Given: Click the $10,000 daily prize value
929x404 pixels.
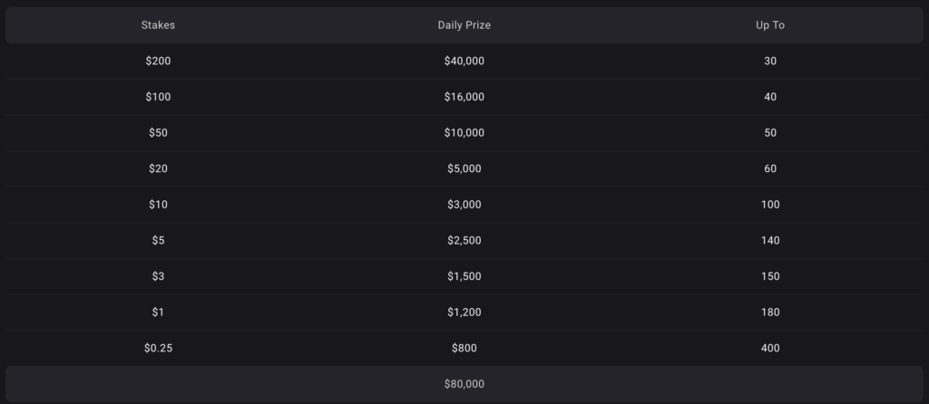Looking at the screenshot, I should point(464,133).
